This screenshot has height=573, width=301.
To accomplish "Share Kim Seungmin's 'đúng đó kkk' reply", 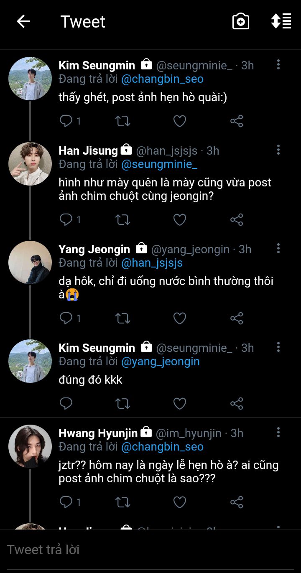I will coord(237,404).
